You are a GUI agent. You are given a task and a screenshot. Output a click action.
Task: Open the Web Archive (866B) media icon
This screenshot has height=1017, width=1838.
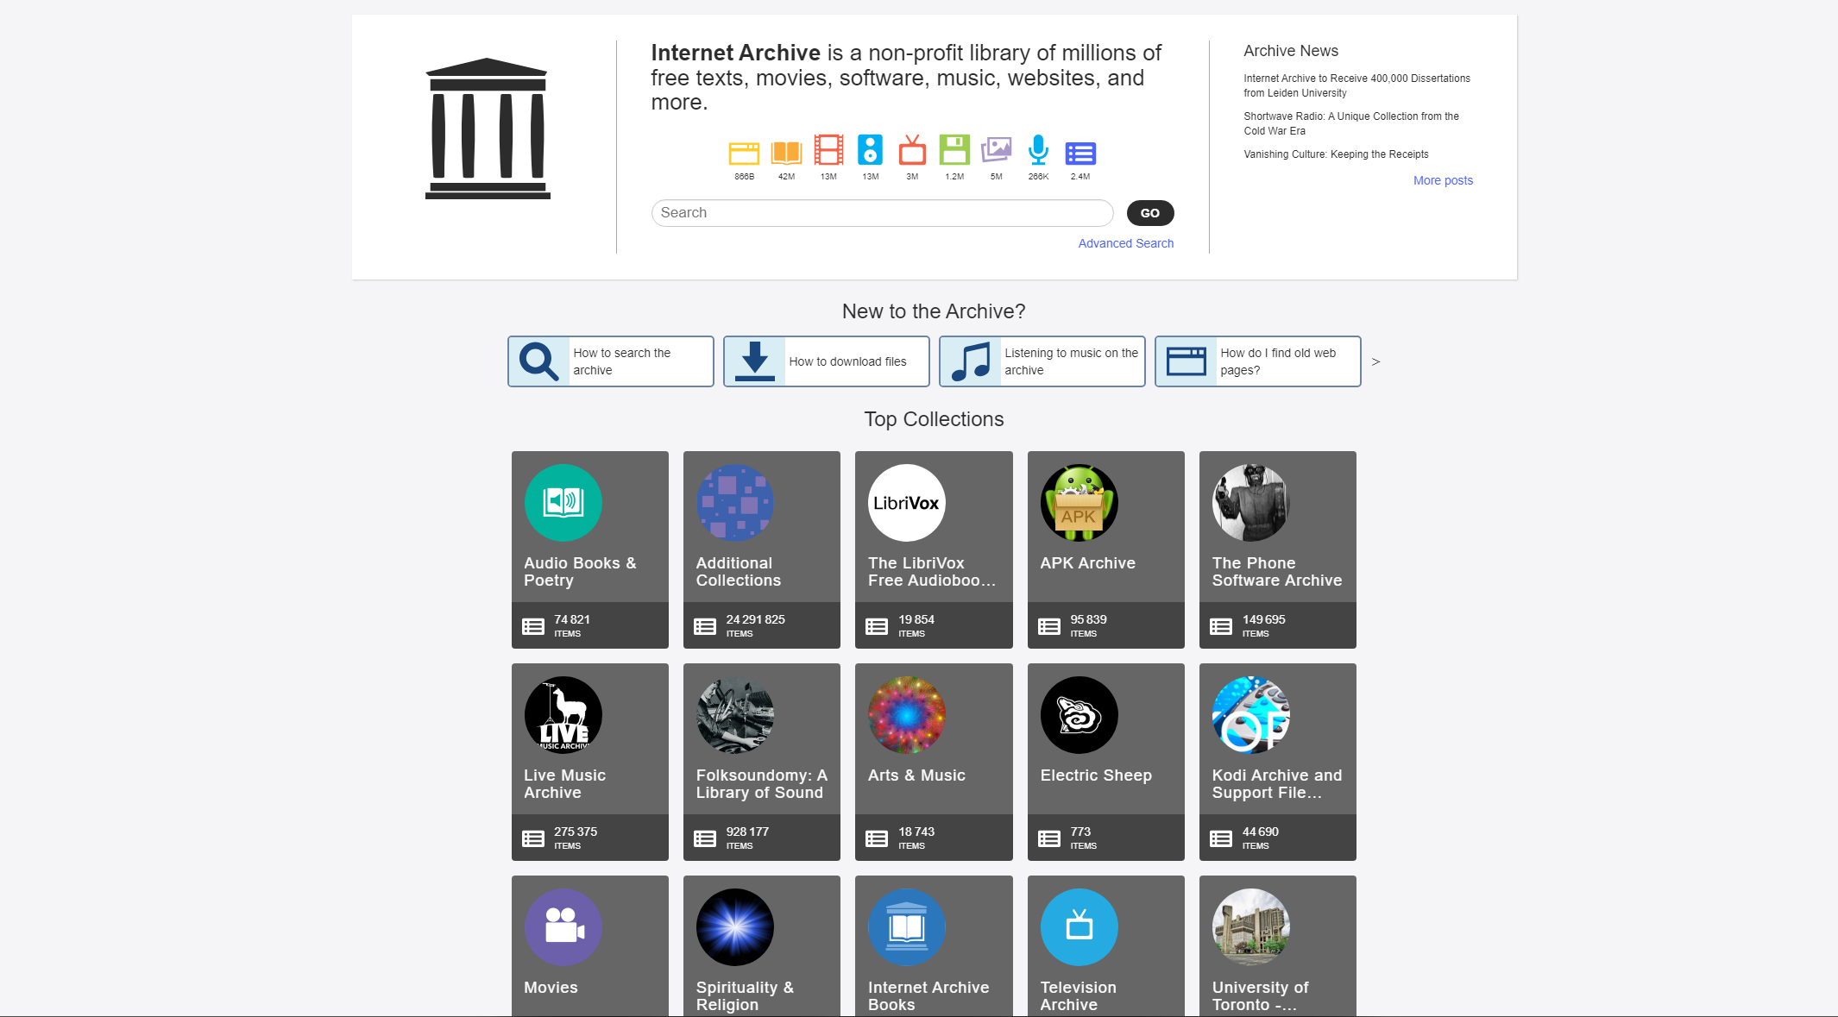(743, 152)
